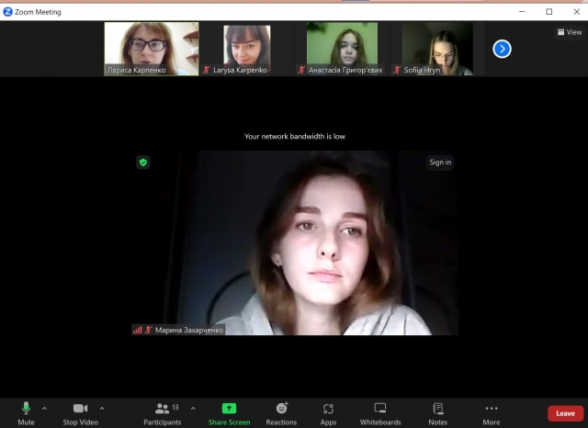
Task: Close the Zoom Meeting window
Action: click(577, 12)
